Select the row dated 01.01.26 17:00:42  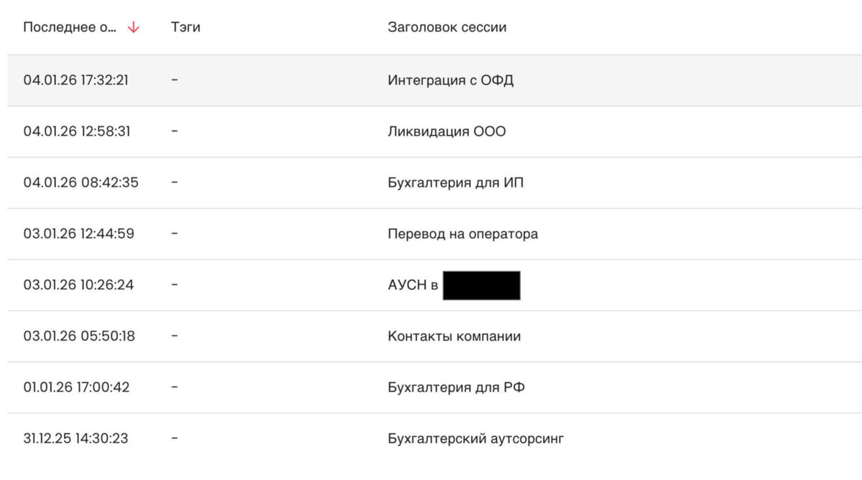tap(435, 387)
